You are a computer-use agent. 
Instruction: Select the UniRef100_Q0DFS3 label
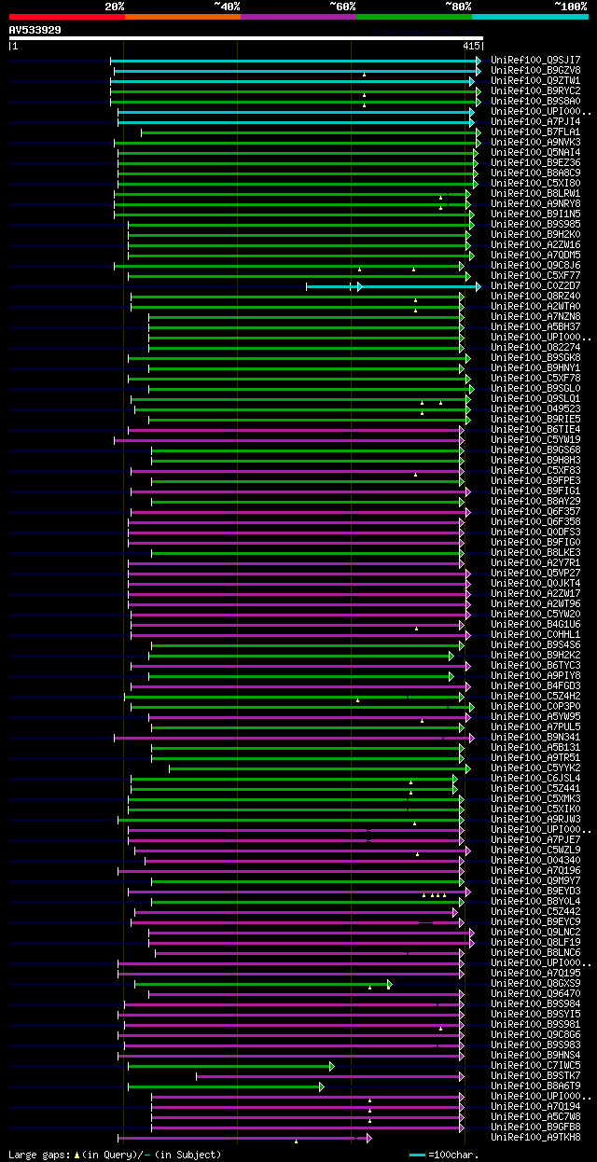(x=535, y=532)
